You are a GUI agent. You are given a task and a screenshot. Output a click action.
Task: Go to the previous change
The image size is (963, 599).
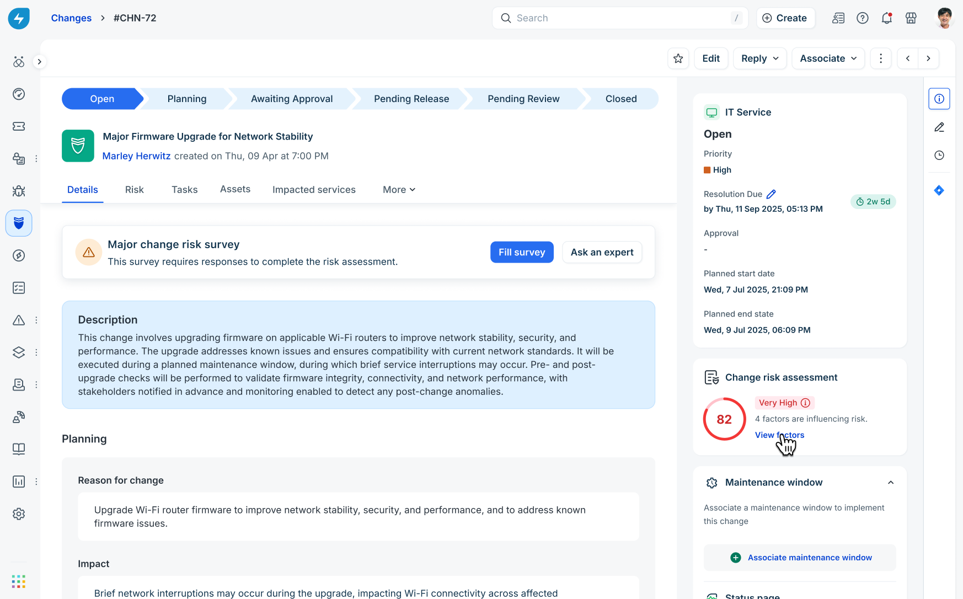(x=908, y=58)
